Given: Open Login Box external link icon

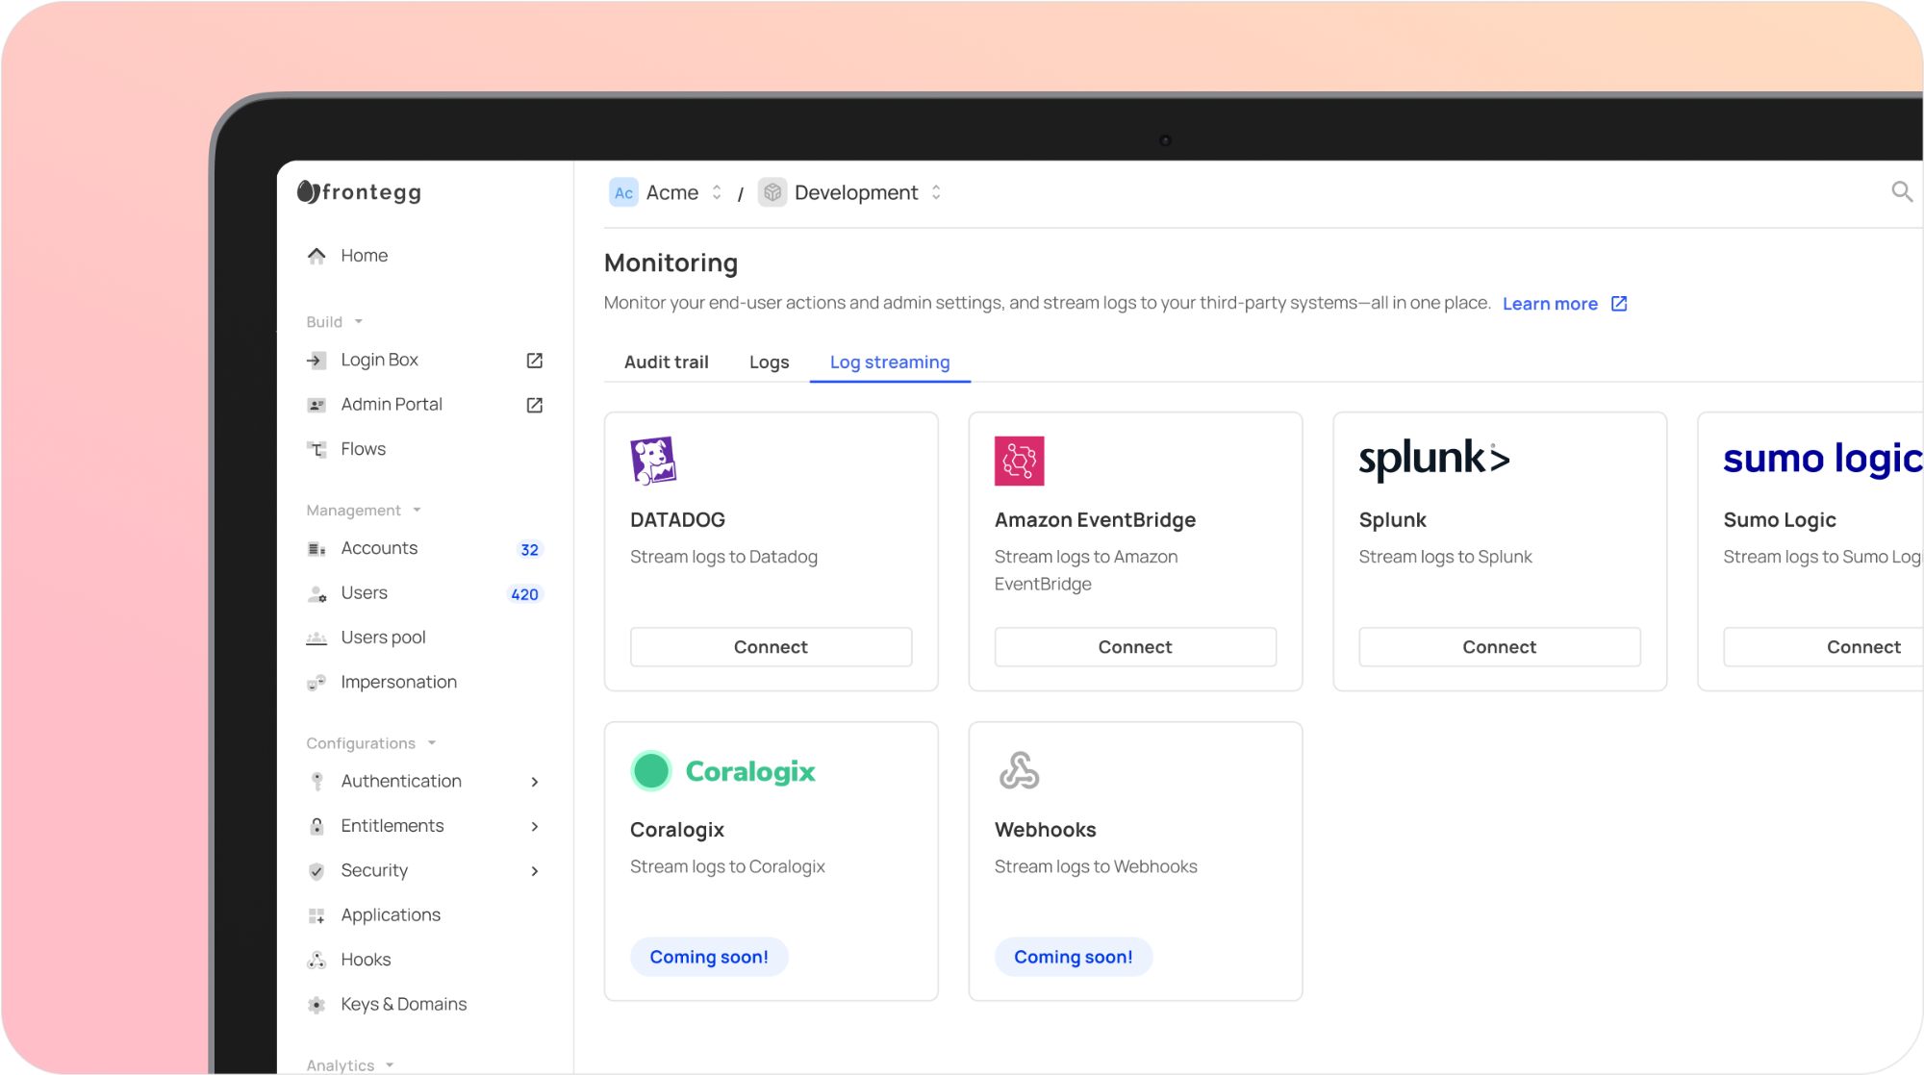Looking at the screenshot, I should pyautogui.click(x=535, y=361).
